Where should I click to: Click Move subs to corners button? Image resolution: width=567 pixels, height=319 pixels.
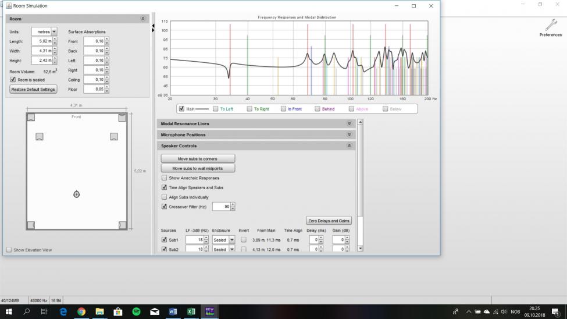[x=198, y=159]
